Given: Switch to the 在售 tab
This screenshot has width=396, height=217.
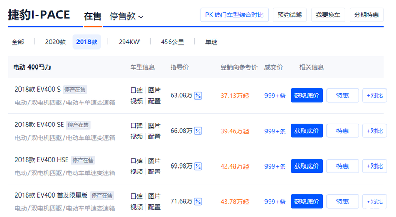Looking at the screenshot, I should tap(93, 16).
